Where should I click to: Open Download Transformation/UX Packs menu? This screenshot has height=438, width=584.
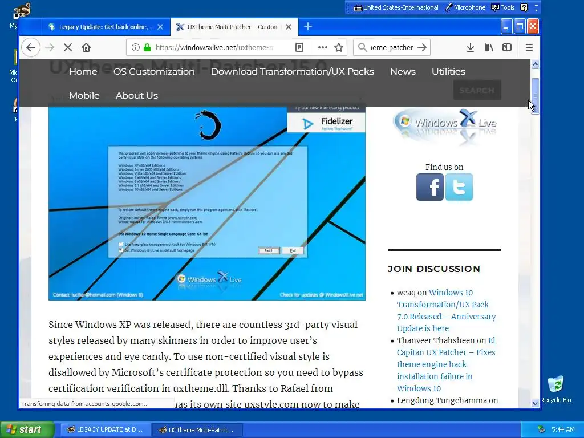point(293,71)
